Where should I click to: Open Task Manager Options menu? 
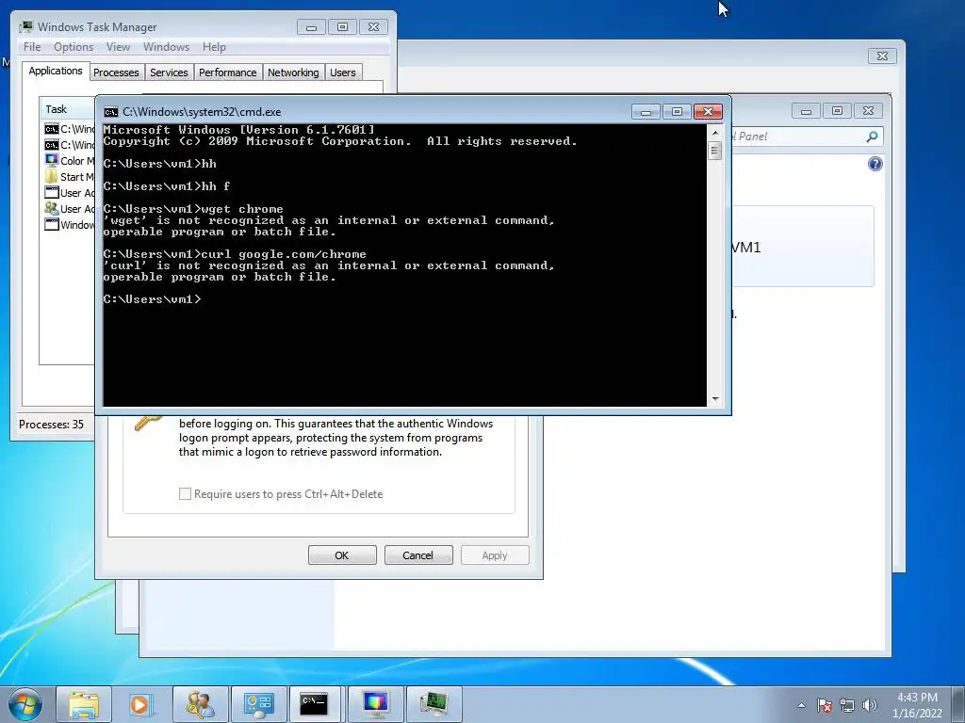pyautogui.click(x=74, y=47)
